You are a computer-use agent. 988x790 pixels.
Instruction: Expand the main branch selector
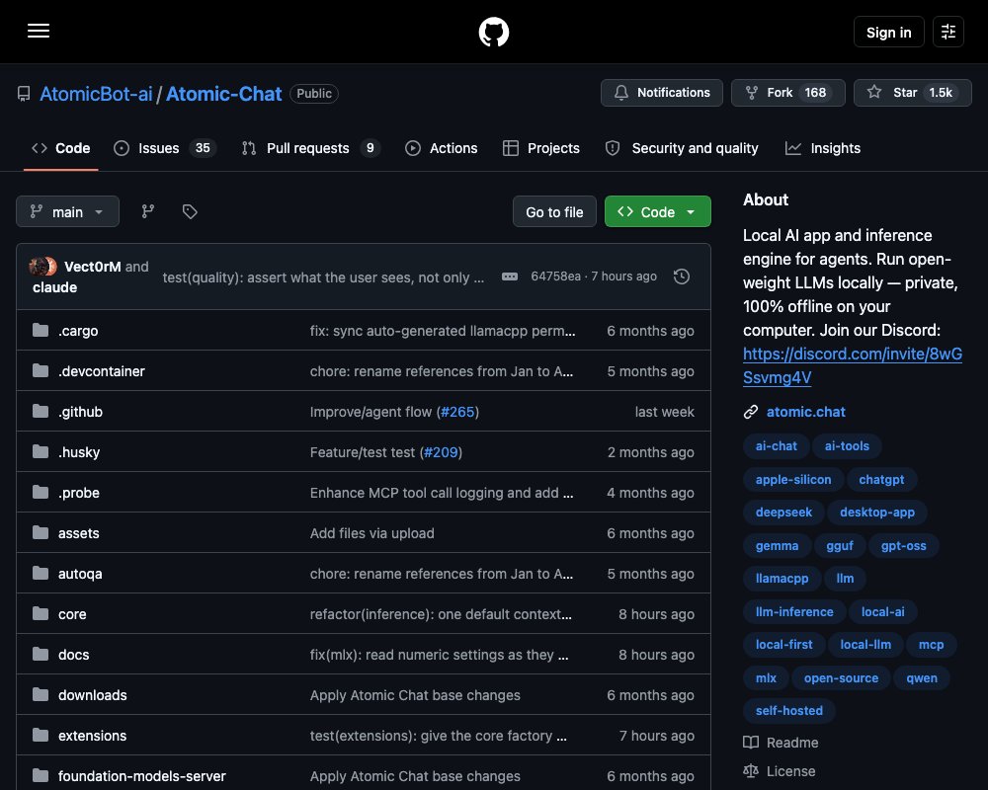67,211
